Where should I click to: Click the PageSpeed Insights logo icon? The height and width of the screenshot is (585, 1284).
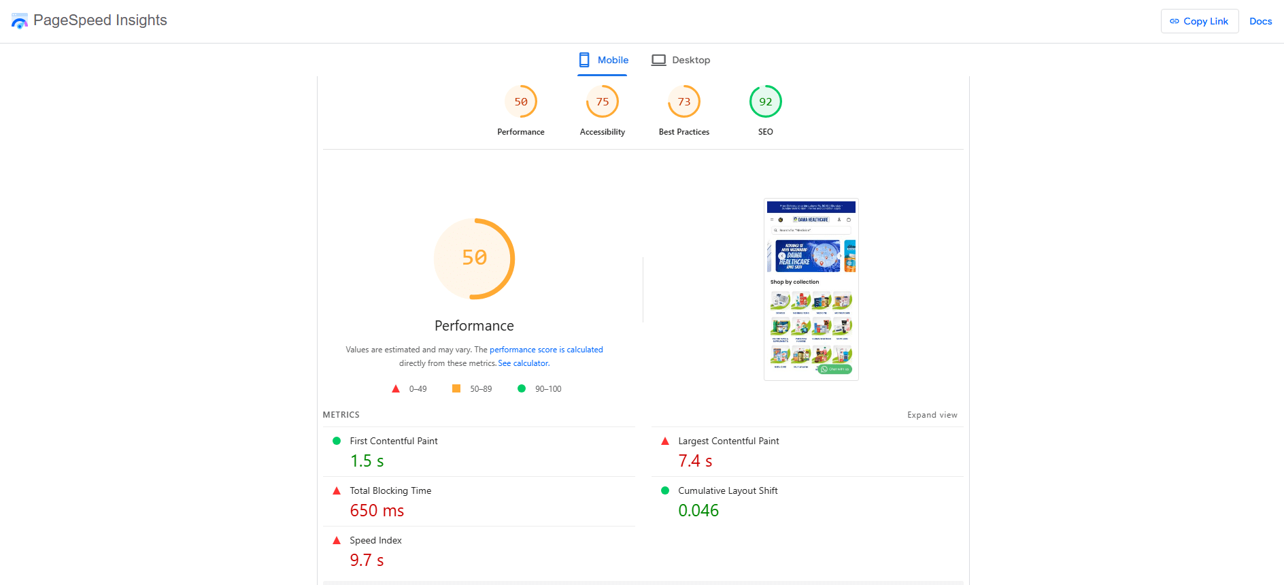pos(20,21)
